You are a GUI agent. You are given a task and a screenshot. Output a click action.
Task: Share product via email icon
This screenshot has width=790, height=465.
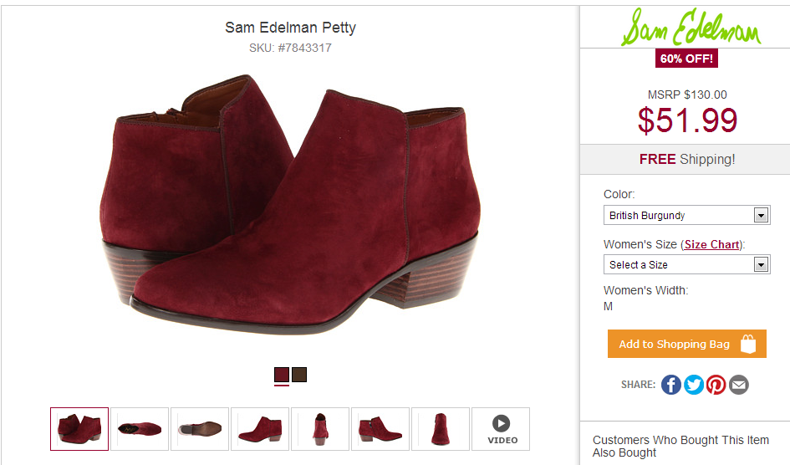pyautogui.click(x=739, y=385)
